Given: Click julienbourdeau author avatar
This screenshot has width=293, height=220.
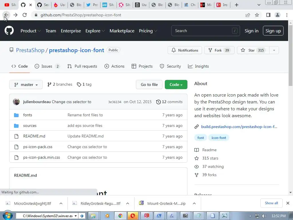Looking at the screenshot, I should (16, 102).
